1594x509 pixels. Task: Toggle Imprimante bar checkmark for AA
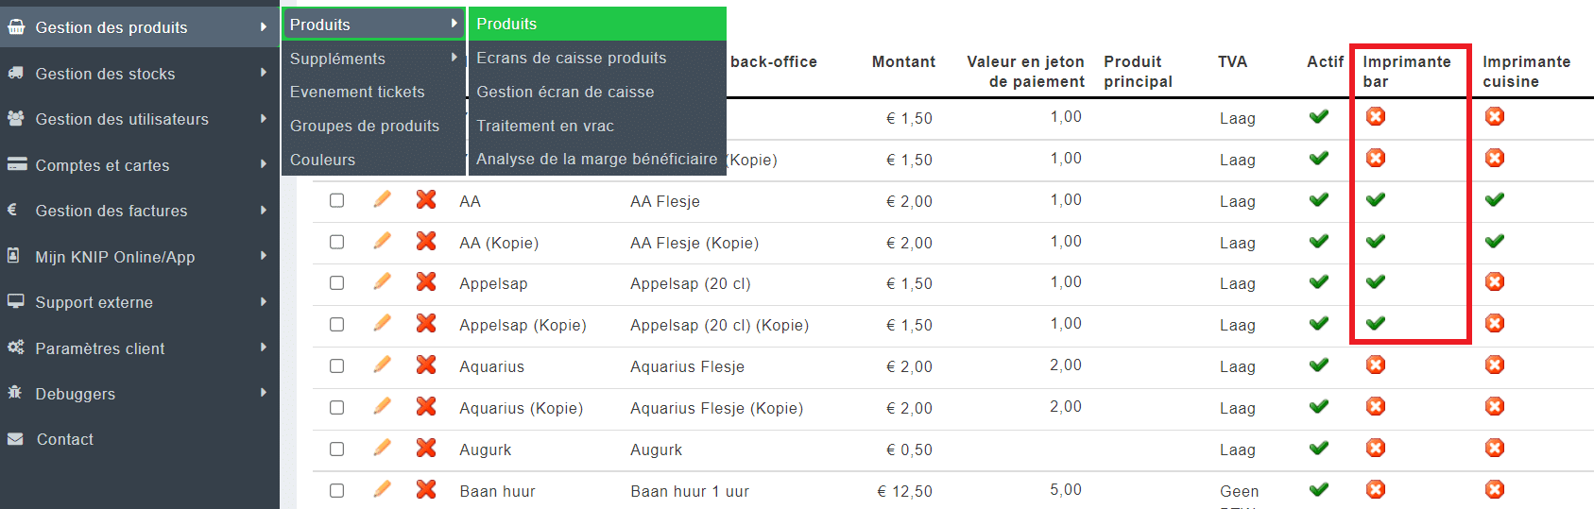point(1376,199)
